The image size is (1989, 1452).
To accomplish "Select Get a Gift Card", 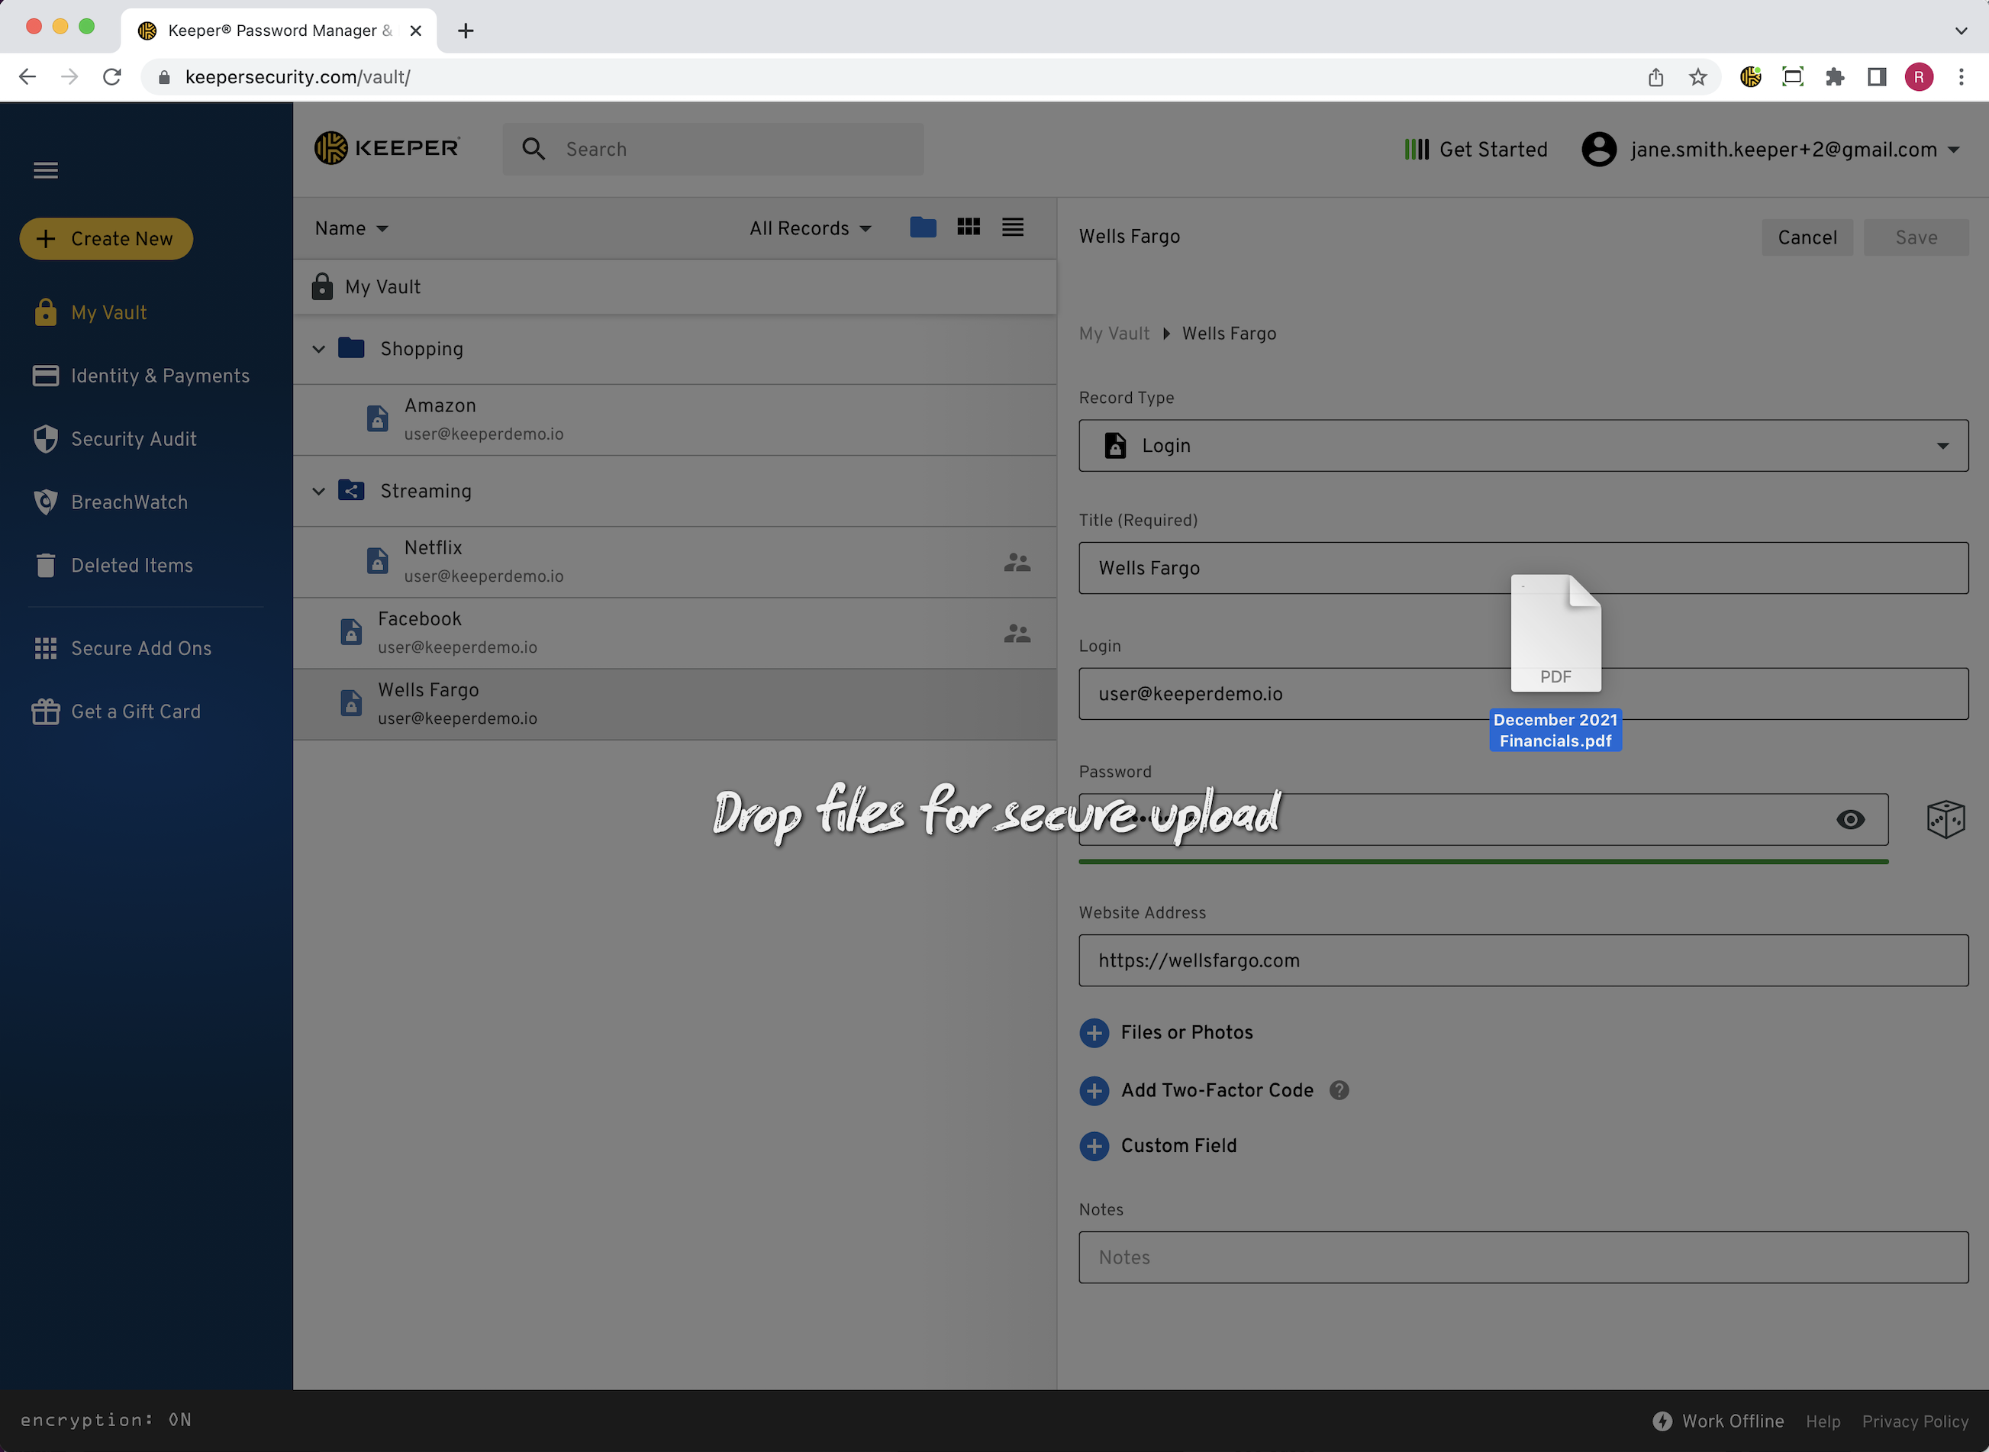I will (117, 712).
